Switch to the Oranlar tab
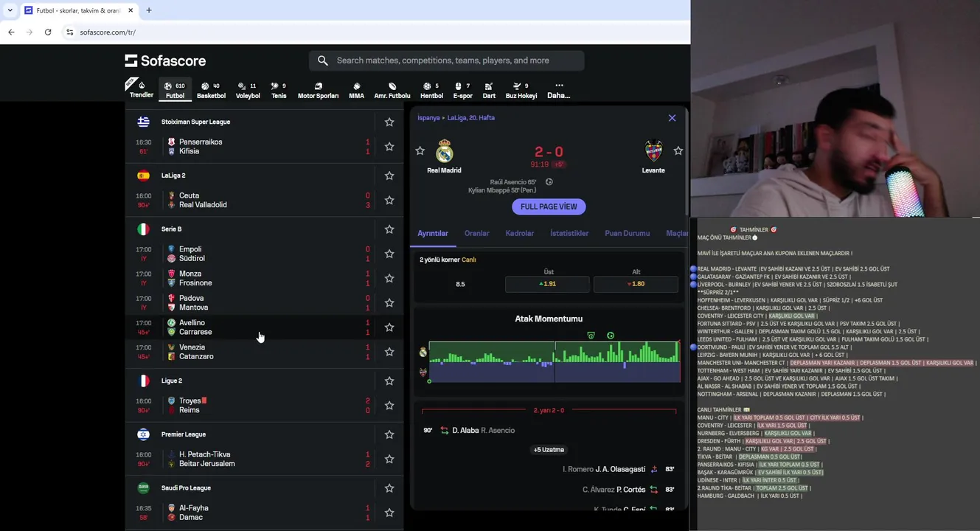 [x=476, y=233]
